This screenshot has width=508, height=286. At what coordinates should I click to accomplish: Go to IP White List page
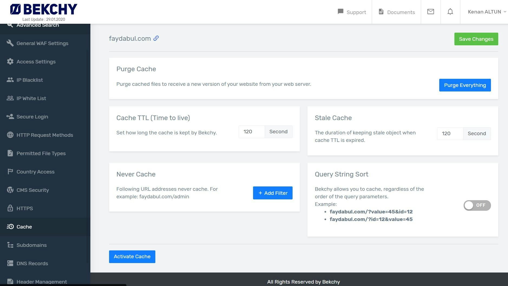(45, 98)
